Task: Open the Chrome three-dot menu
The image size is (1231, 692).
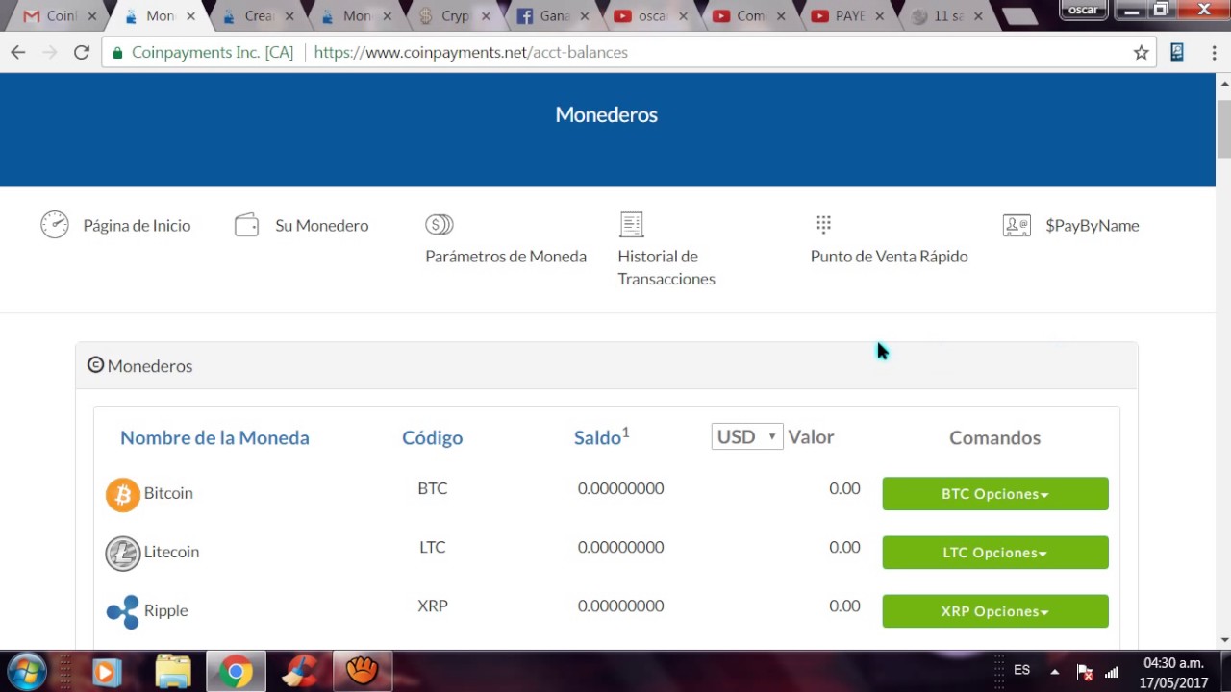Action: coord(1214,53)
